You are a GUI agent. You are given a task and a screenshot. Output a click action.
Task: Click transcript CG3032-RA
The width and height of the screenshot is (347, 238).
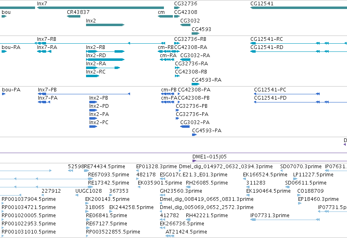pos(185,60)
